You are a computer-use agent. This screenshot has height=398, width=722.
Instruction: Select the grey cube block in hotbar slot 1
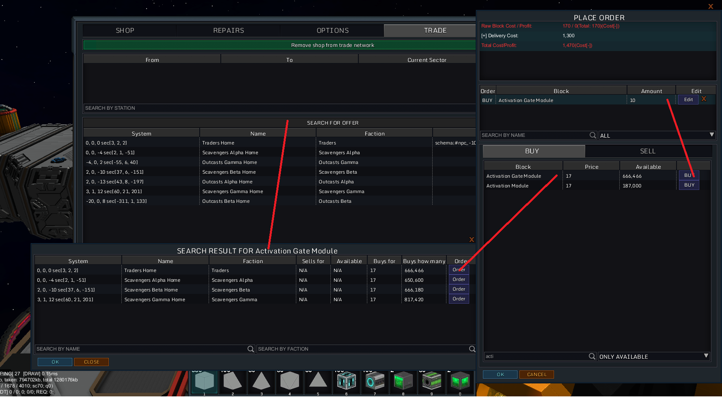click(x=204, y=381)
